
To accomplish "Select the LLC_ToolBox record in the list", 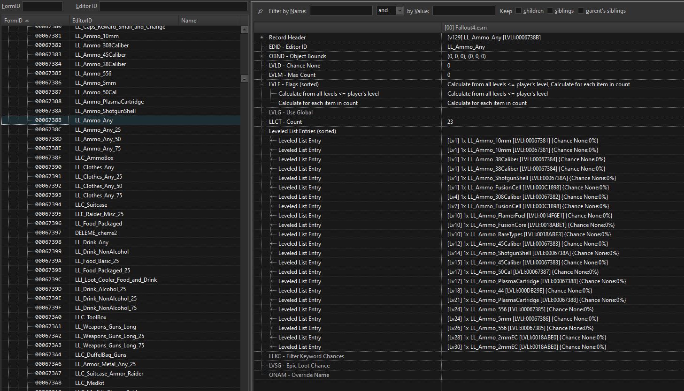I will coord(91,317).
